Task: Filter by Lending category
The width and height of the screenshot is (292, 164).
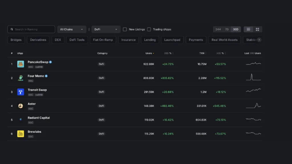Action: 150,40
